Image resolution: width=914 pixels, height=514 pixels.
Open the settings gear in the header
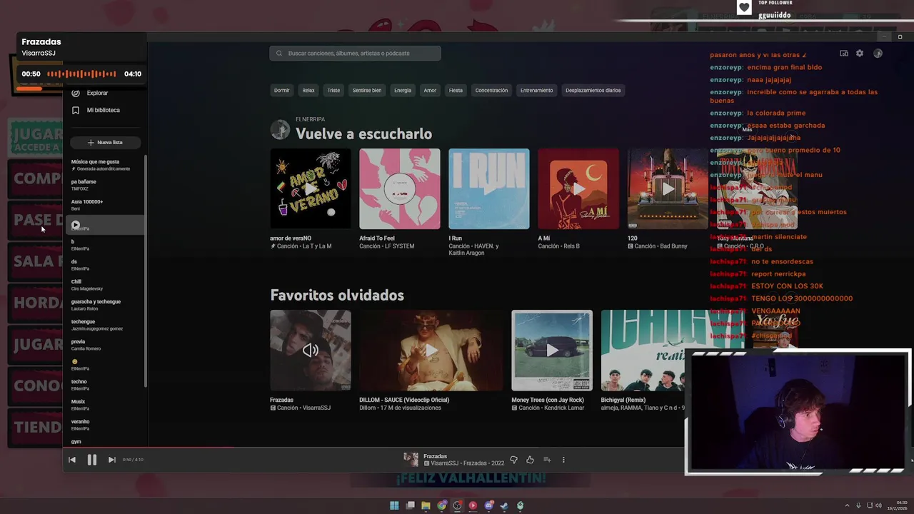(860, 54)
